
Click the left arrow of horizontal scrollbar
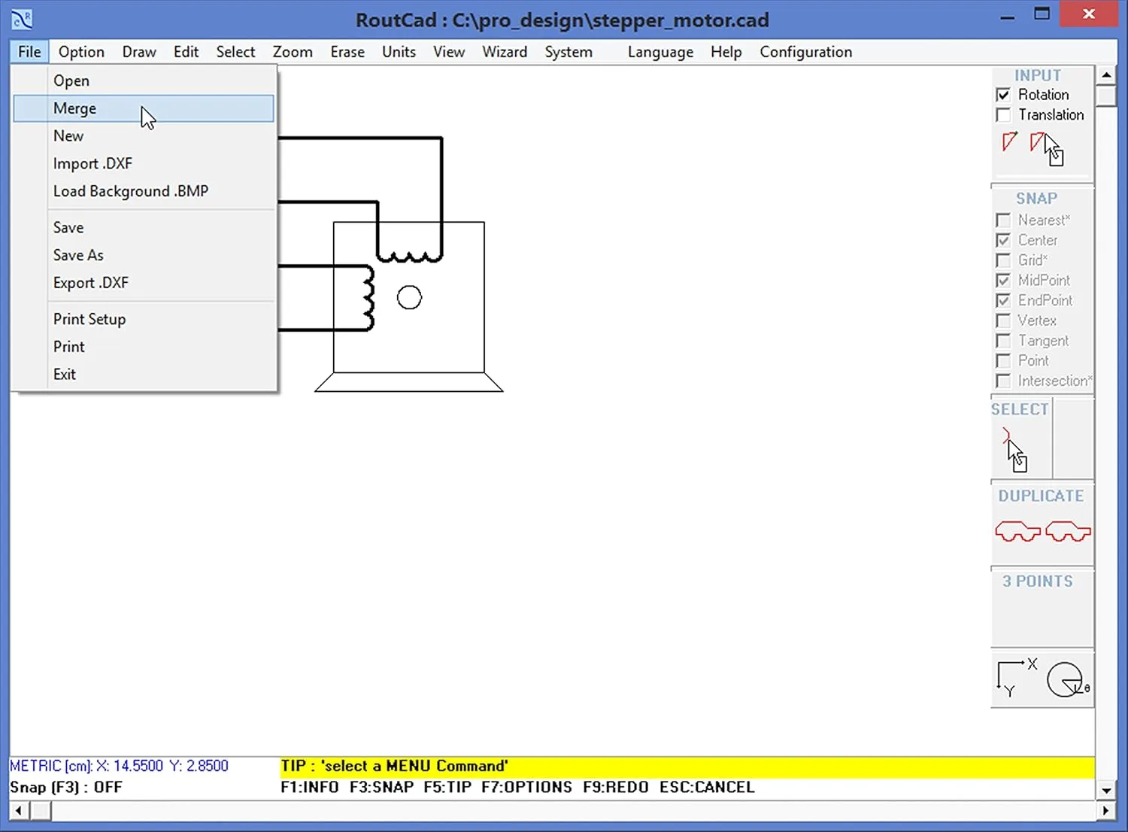[x=17, y=810]
